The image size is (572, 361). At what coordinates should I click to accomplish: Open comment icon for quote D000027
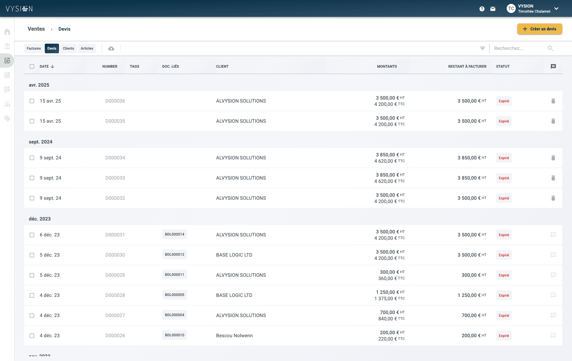point(553,315)
